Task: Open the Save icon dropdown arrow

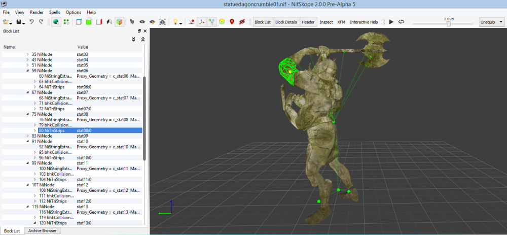Action: (24, 23)
